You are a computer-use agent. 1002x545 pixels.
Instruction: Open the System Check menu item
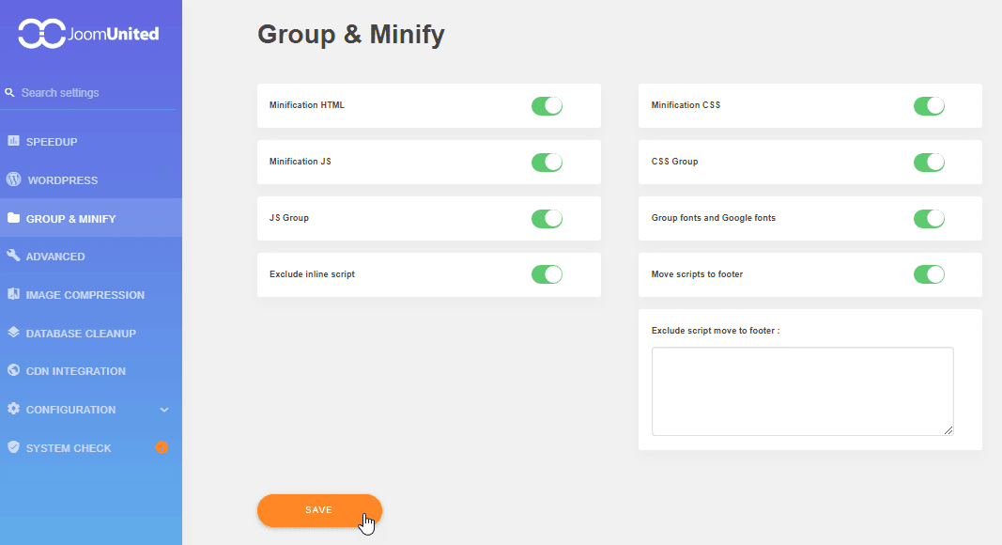coord(69,448)
